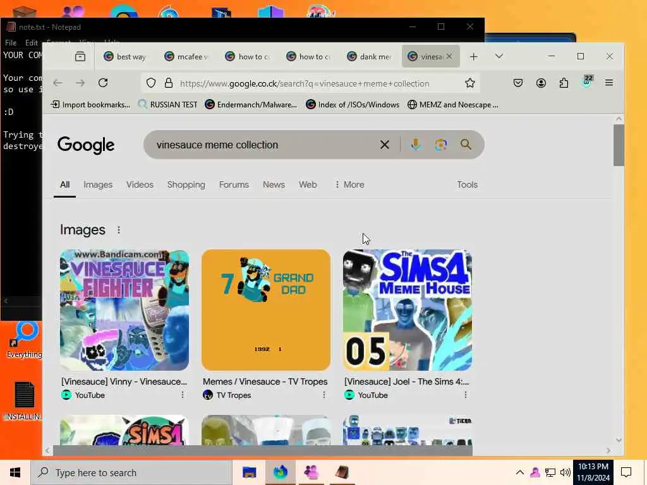The height and width of the screenshot is (485, 647).
Task: Click the volume icon in system tray
Action: click(x=565, y=472)
